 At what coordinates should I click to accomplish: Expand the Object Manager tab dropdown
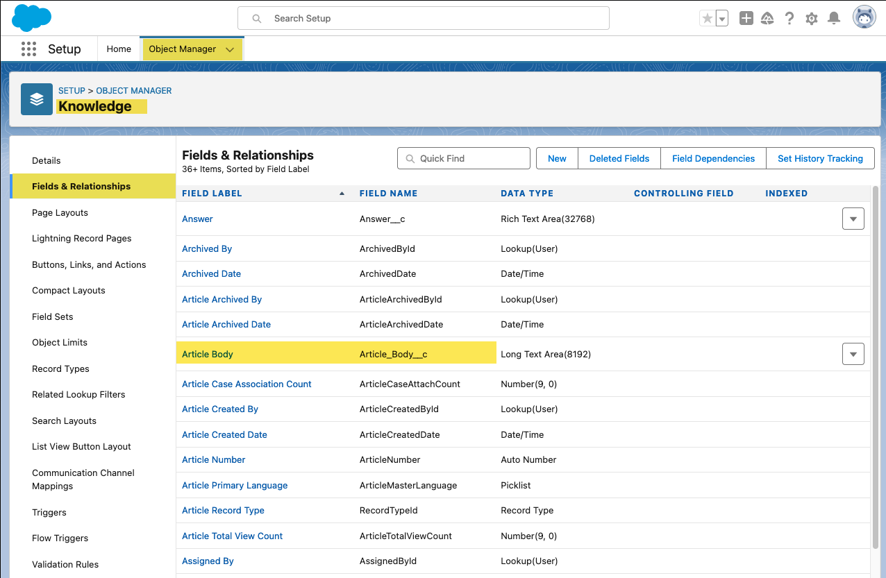pyautogui.click(x=230, y=49)
